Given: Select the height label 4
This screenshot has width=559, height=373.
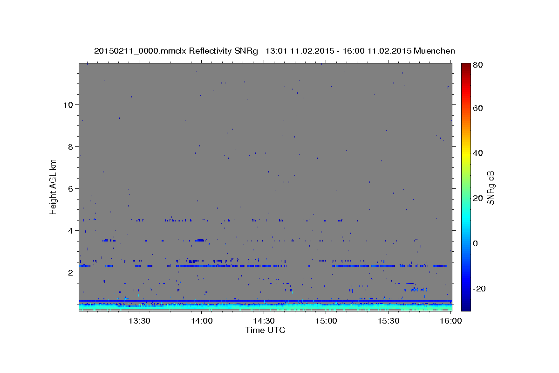Looking at the screenshot, I should click(x=69, y=230).
